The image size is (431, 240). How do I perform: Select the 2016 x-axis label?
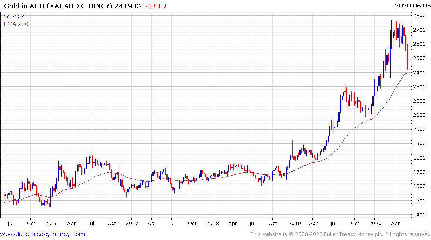tap(51, 223)
